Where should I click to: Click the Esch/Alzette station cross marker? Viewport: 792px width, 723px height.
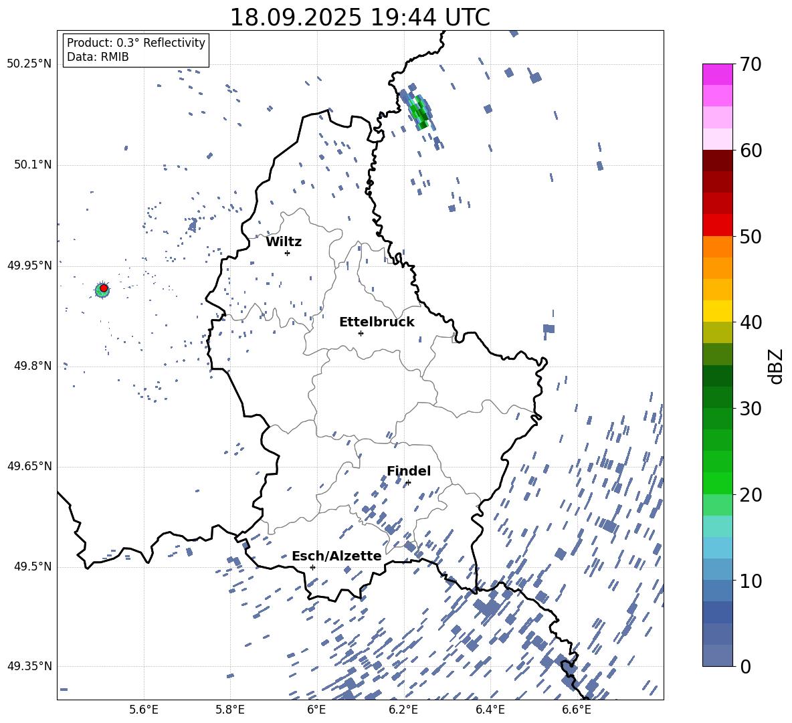312,567
